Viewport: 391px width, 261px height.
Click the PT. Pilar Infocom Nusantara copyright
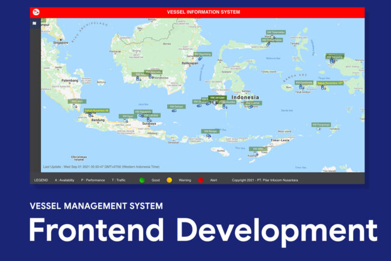point(265,180)
